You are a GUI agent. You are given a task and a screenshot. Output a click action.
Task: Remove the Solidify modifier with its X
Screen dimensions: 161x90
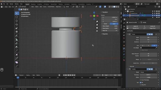click(156, 69)
